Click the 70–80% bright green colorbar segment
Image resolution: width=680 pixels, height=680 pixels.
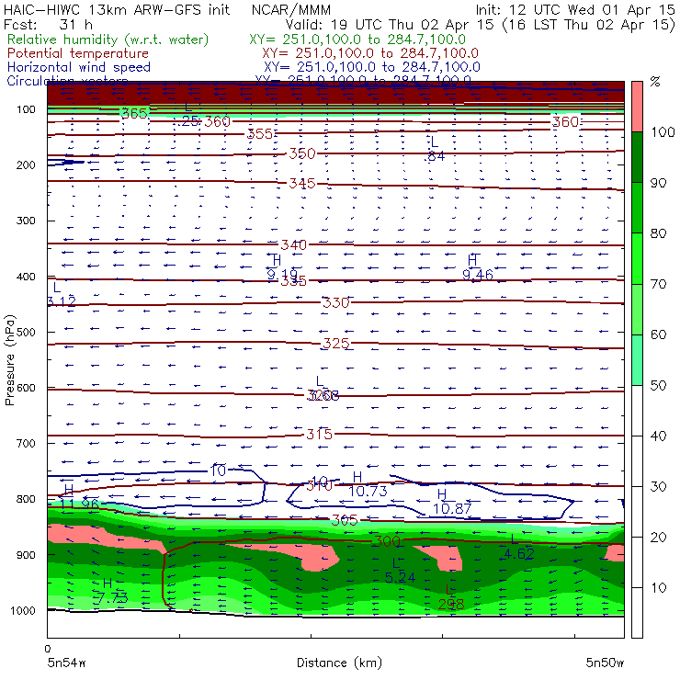pyautogui.click(x=637, y=258)
